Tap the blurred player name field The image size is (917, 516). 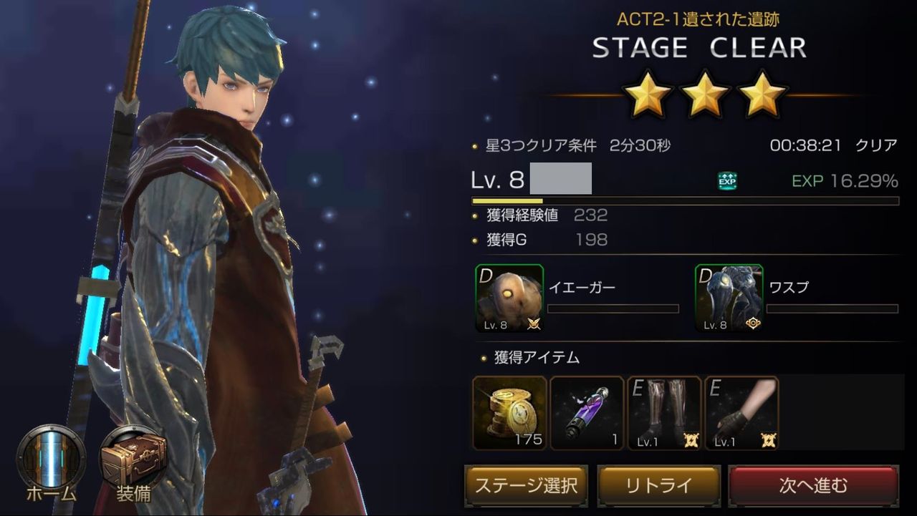point(561,179)
